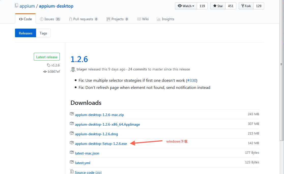Open the appium organization link
The height and width of the screenshot is (174, 284).
(27, 6)
